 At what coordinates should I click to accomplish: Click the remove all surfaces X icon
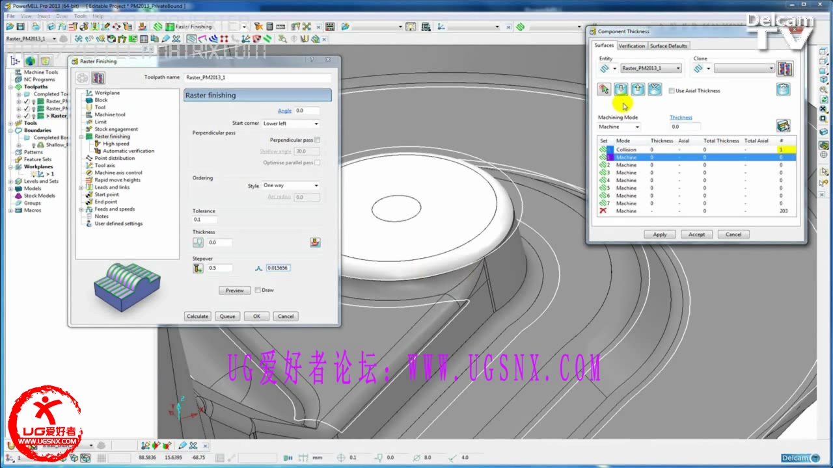[655, 90]
